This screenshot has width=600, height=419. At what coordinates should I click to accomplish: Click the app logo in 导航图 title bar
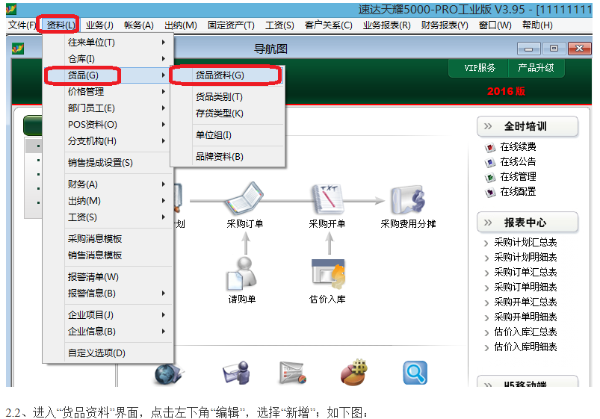click(18, 49)
